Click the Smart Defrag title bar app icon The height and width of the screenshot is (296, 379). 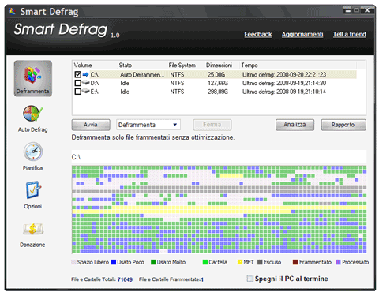click(12, 11)
